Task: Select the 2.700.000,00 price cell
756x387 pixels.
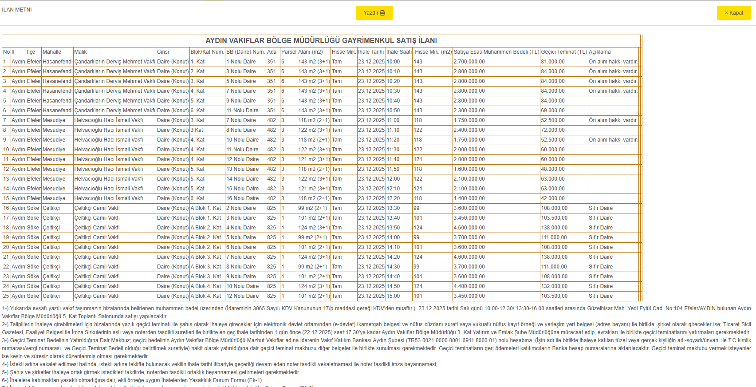Action: click(x=469, y=62)
